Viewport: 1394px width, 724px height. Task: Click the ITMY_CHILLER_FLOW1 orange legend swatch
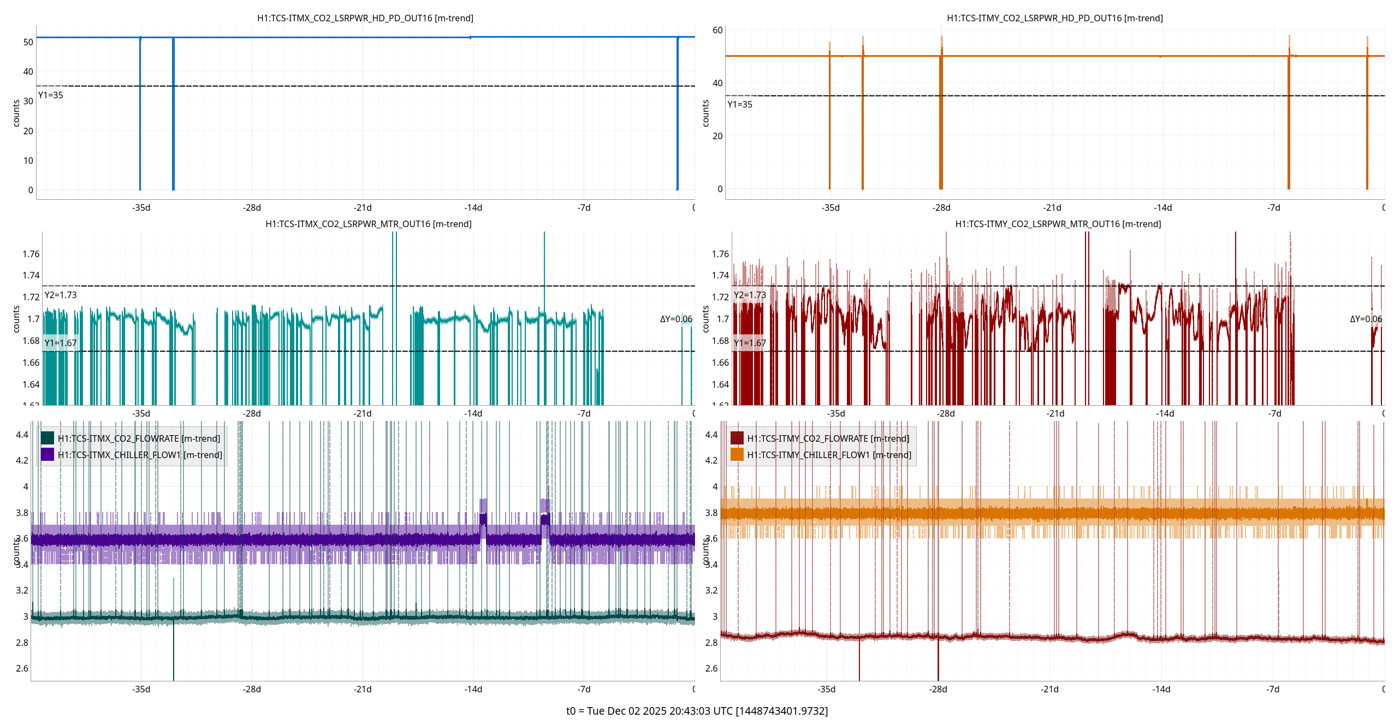pos(737,454)
